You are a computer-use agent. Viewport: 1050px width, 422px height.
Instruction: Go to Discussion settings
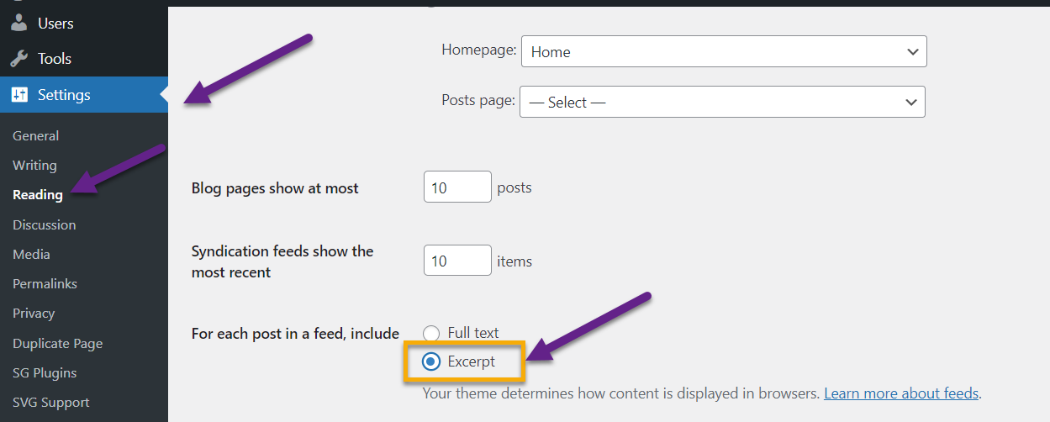(44, 224)
